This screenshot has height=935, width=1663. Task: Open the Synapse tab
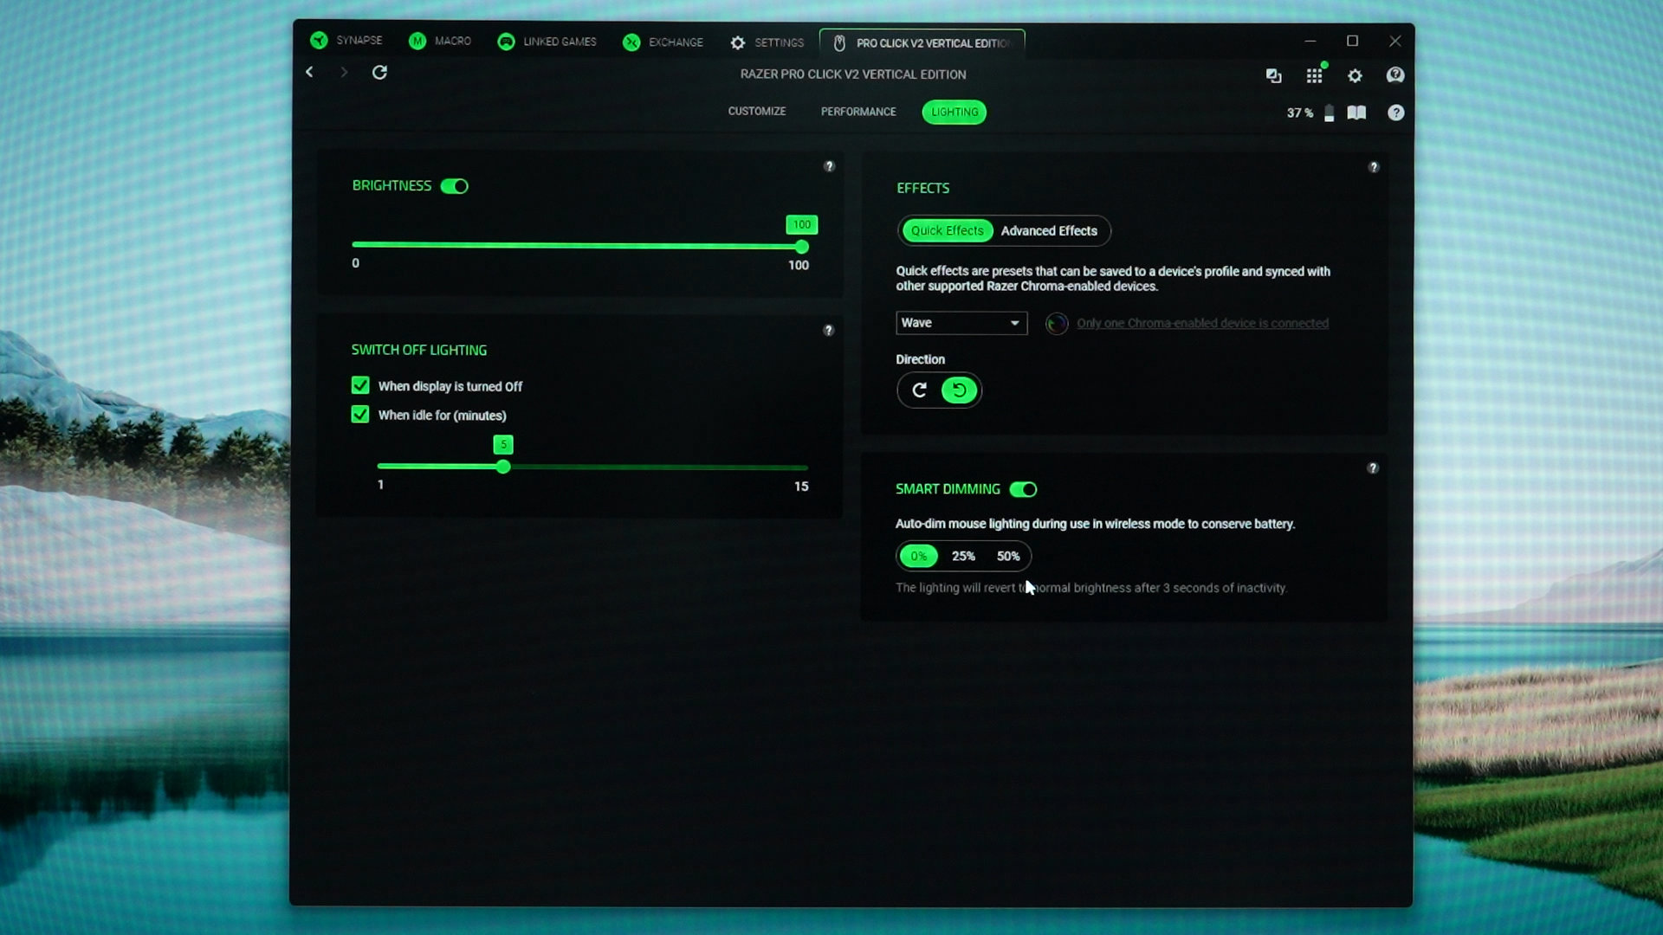[346, 41]
